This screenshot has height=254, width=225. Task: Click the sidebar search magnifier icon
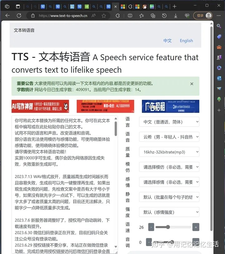[219, 26]
